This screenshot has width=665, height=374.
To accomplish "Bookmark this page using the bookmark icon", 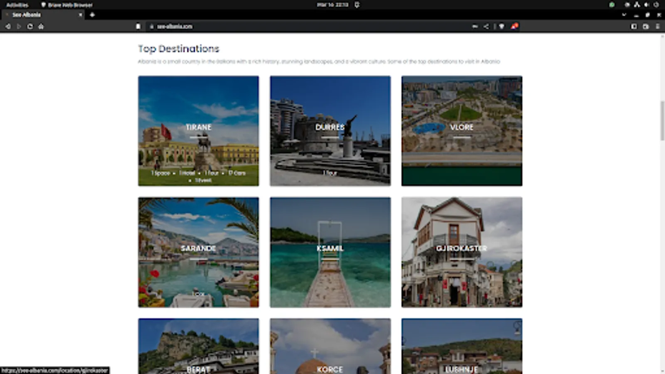I will 138,26.
